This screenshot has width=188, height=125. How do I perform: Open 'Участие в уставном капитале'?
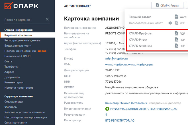(x=24, y=112)
